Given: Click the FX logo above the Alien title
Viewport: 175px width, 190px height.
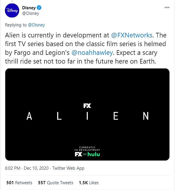Looking at the screenshot, I should tap(87, 106).
